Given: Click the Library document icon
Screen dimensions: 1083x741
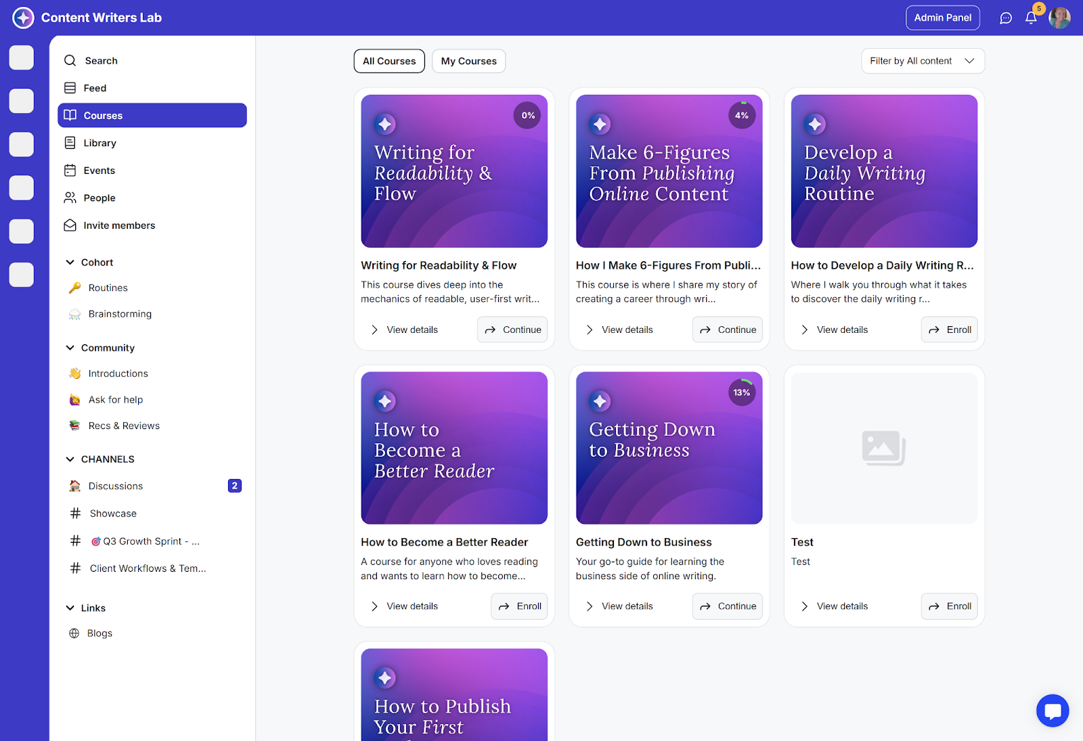Looking at the screenshot, I should 70,143.
